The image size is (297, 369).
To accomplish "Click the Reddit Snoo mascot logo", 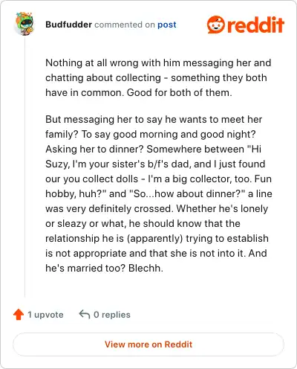I will pos(216,25).
